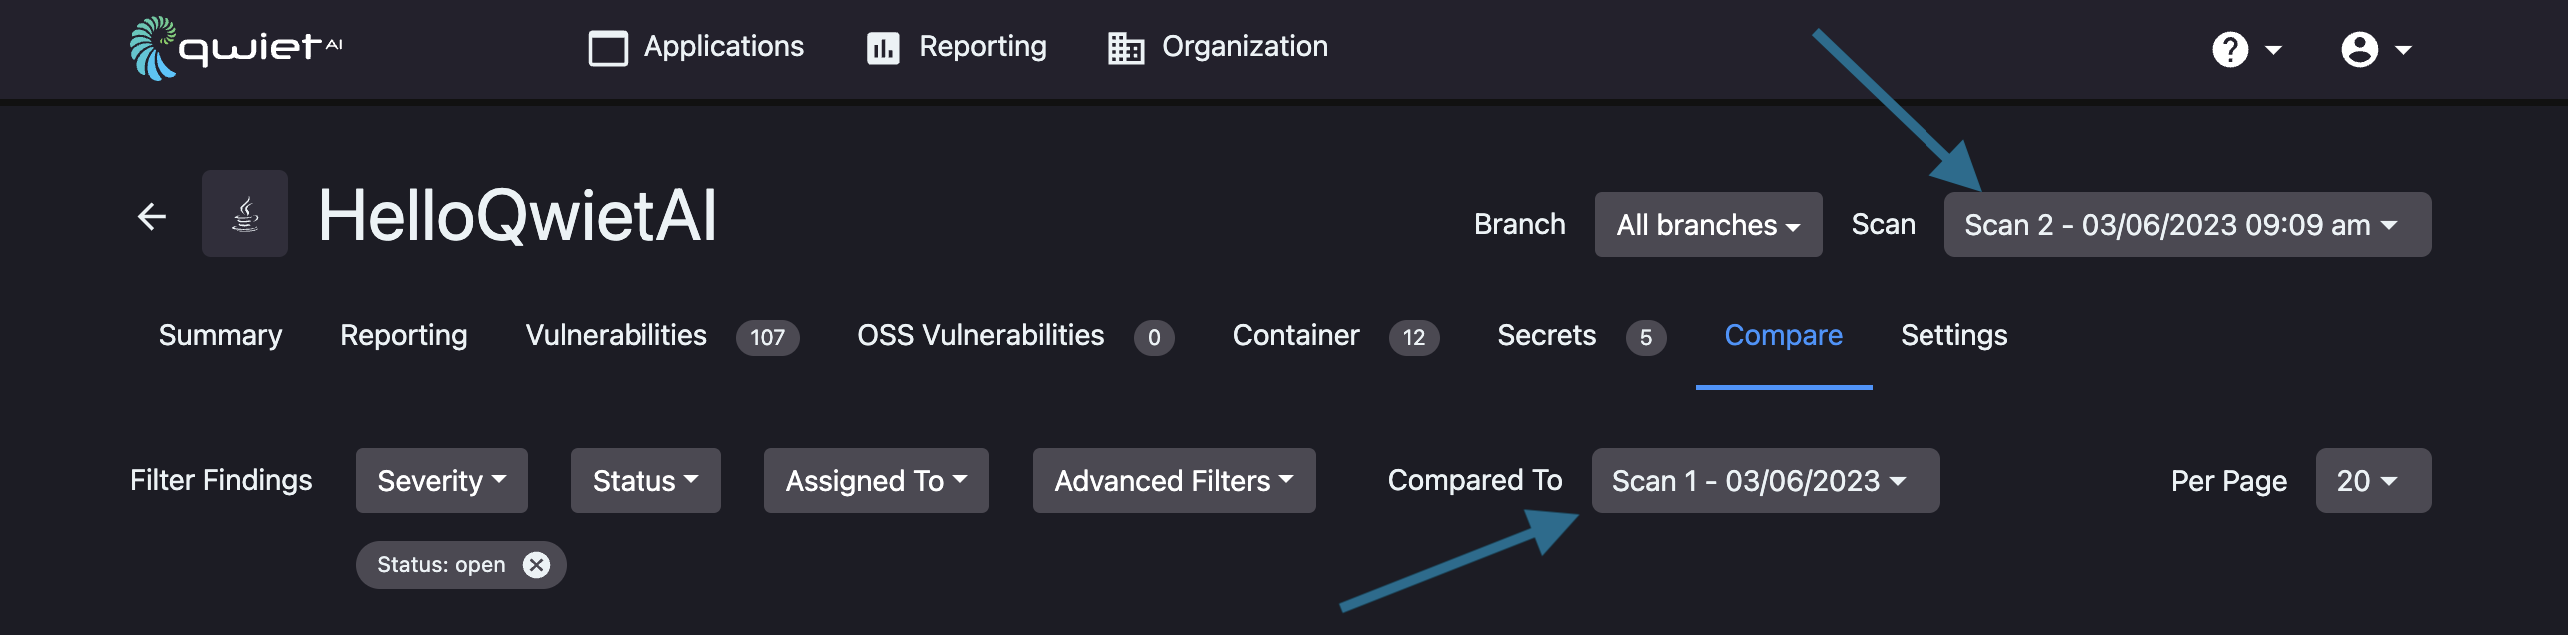Open the Severity filter dropdown
Image resolution: width=2568 pixels, height=635 pixels.
tap(442, 481)
